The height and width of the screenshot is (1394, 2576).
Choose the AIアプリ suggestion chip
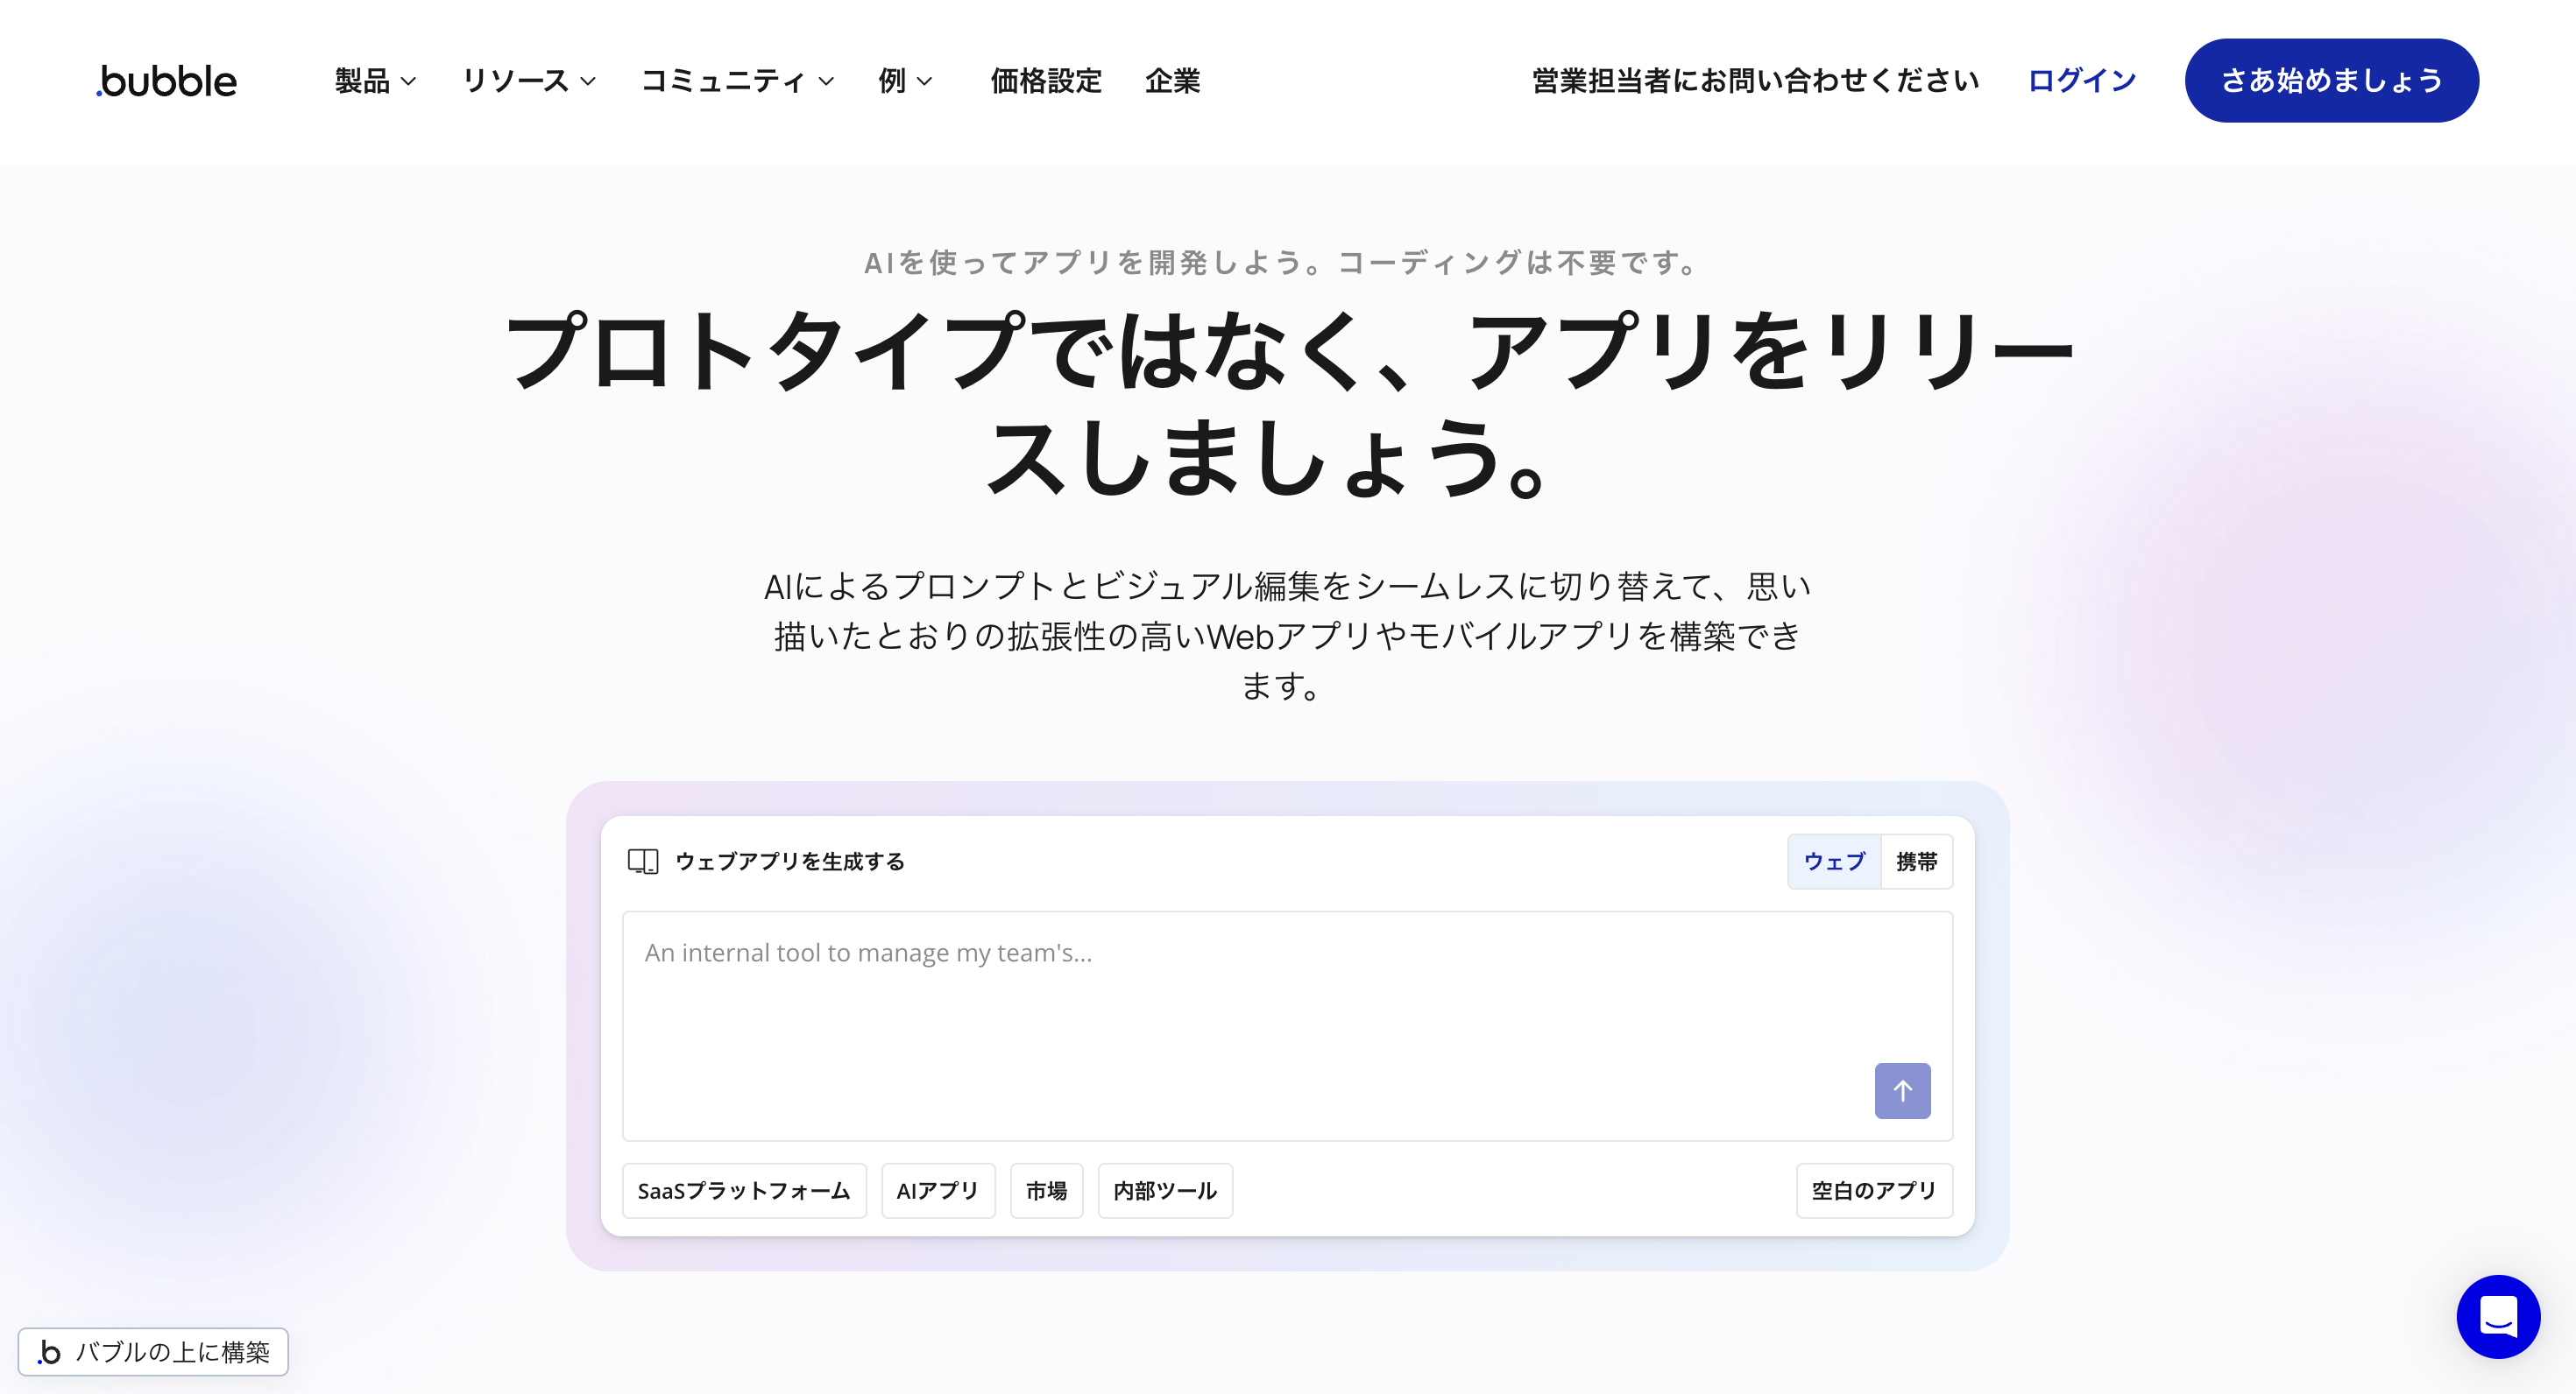coord(938,1190)
